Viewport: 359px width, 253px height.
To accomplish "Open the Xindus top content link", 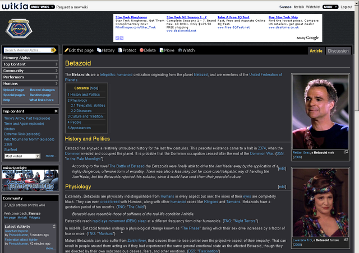I will pos(10,129).
